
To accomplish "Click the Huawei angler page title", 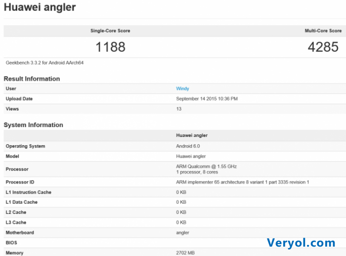I will pyautogui.click(x=40, y=7).
